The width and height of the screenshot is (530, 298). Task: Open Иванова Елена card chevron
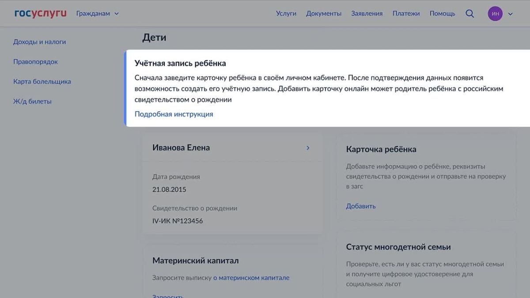tap(308, 148)
